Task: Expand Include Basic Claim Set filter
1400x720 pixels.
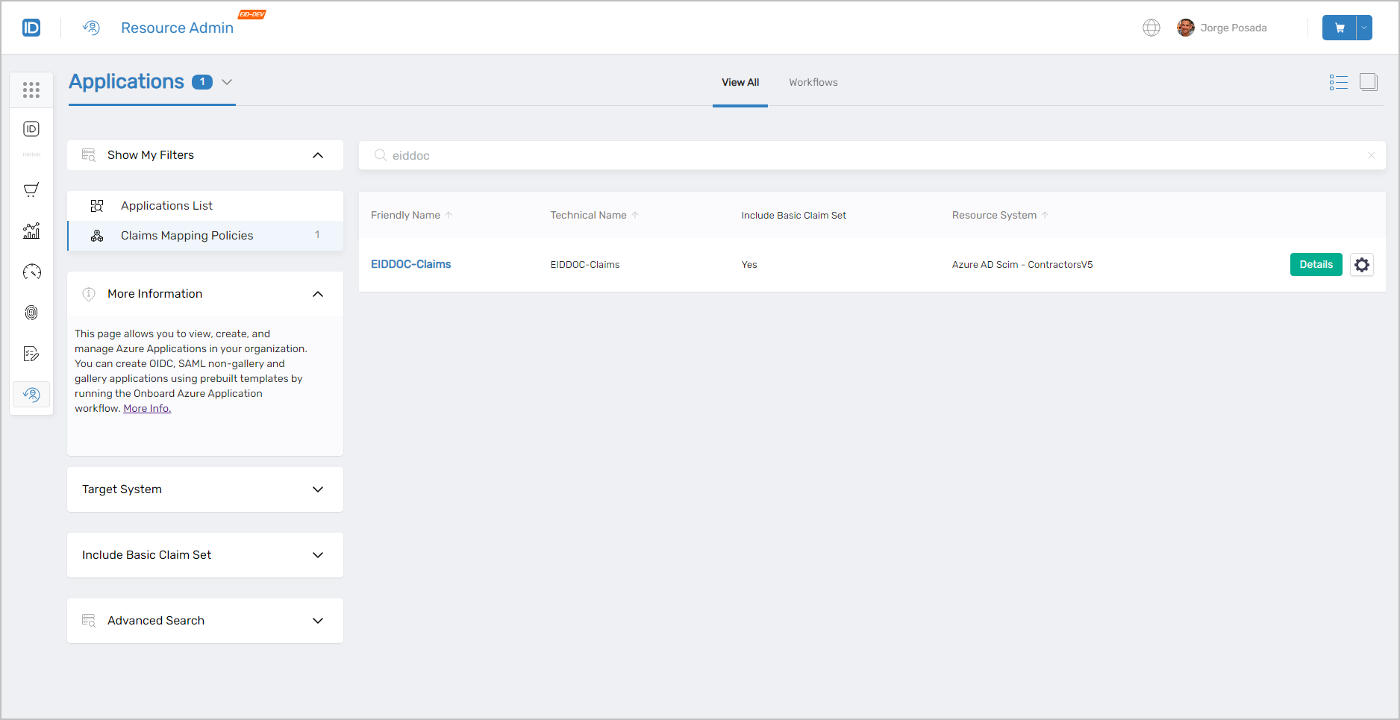Action: click(204, 555)
